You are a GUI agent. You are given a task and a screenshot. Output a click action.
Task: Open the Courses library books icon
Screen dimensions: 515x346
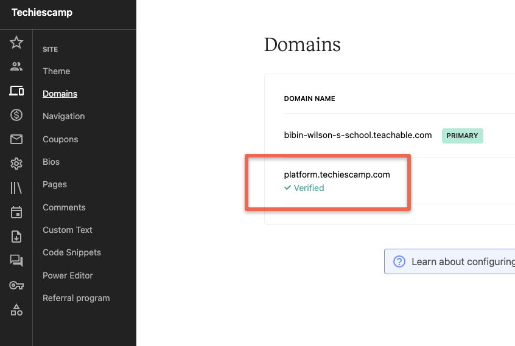coord(16,188)
